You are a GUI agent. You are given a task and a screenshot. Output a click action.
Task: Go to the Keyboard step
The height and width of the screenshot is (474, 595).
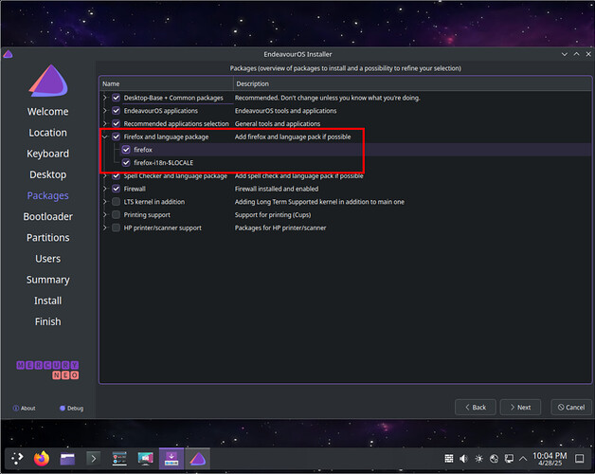(47, 154)
